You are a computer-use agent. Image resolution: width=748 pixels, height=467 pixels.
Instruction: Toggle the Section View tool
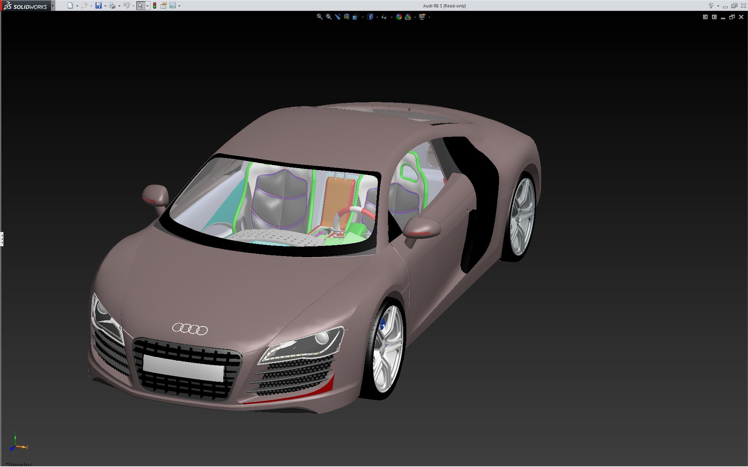coord(346,17)
